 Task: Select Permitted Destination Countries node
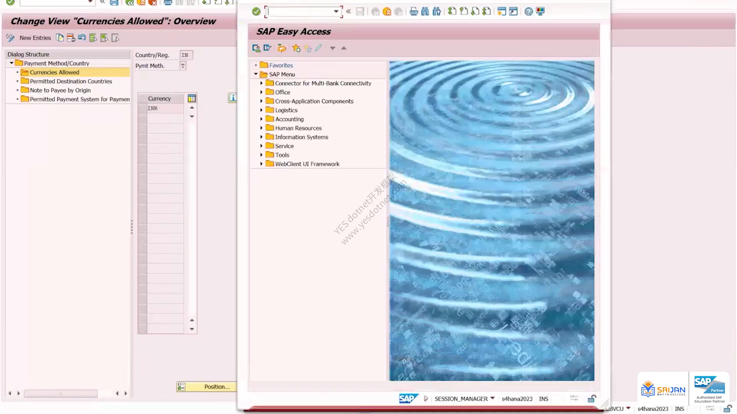coord(71,81)
